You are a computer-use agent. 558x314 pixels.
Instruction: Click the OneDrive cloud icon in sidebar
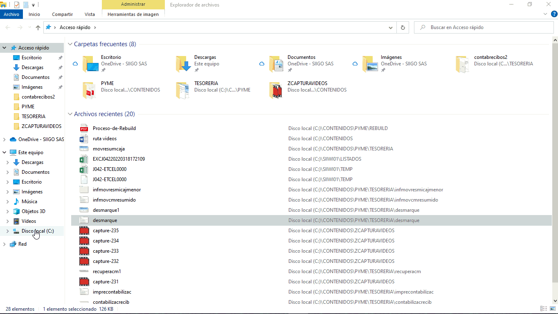[x=13, y=139]
